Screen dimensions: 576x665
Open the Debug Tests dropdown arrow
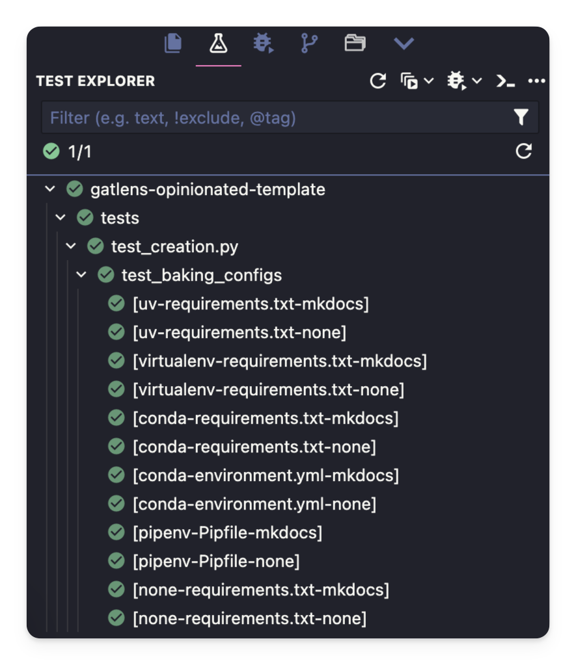click(x=477, y=81)
